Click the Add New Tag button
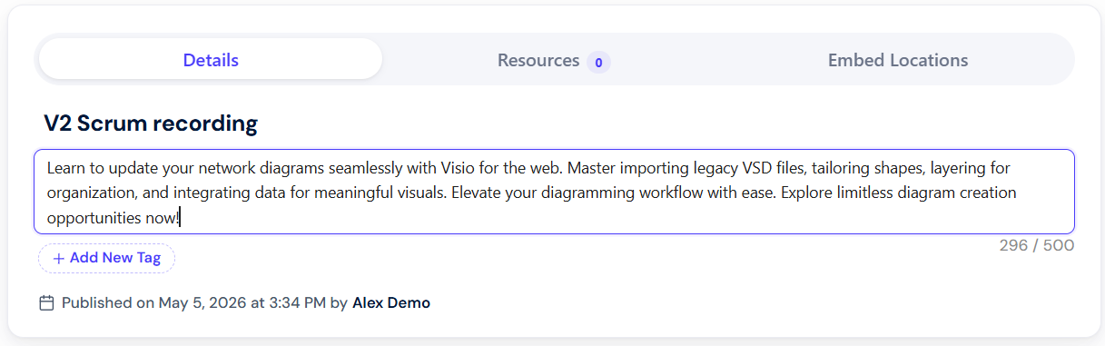 click(106, 258)
